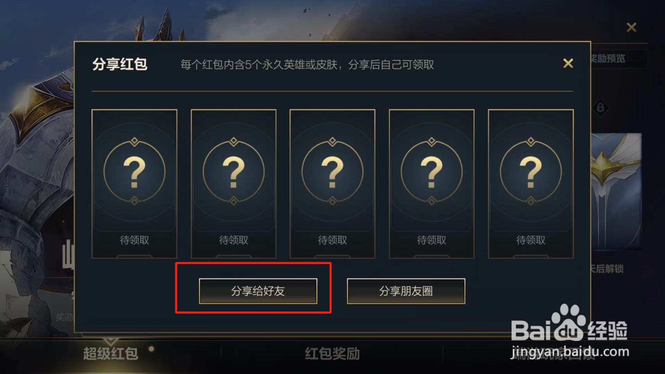Close the outer event page X
Image resolution: width=665 pixels, height=374 pixels.
pos(631,27)
